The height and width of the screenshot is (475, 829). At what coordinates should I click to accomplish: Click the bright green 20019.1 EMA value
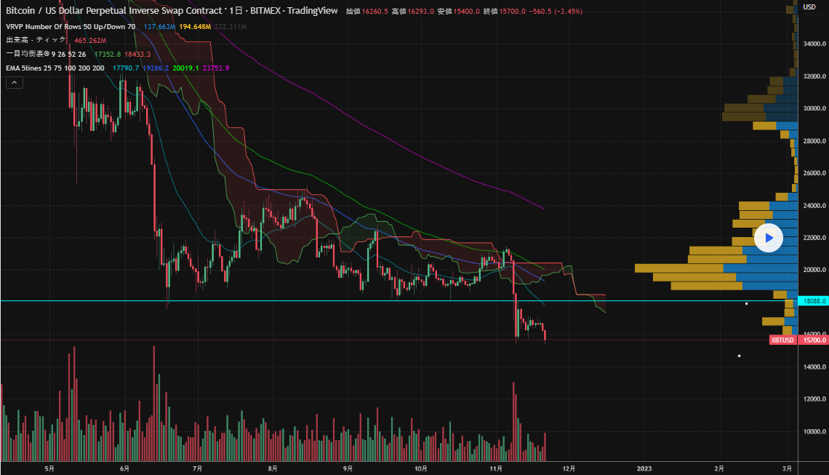click(187, 68)
